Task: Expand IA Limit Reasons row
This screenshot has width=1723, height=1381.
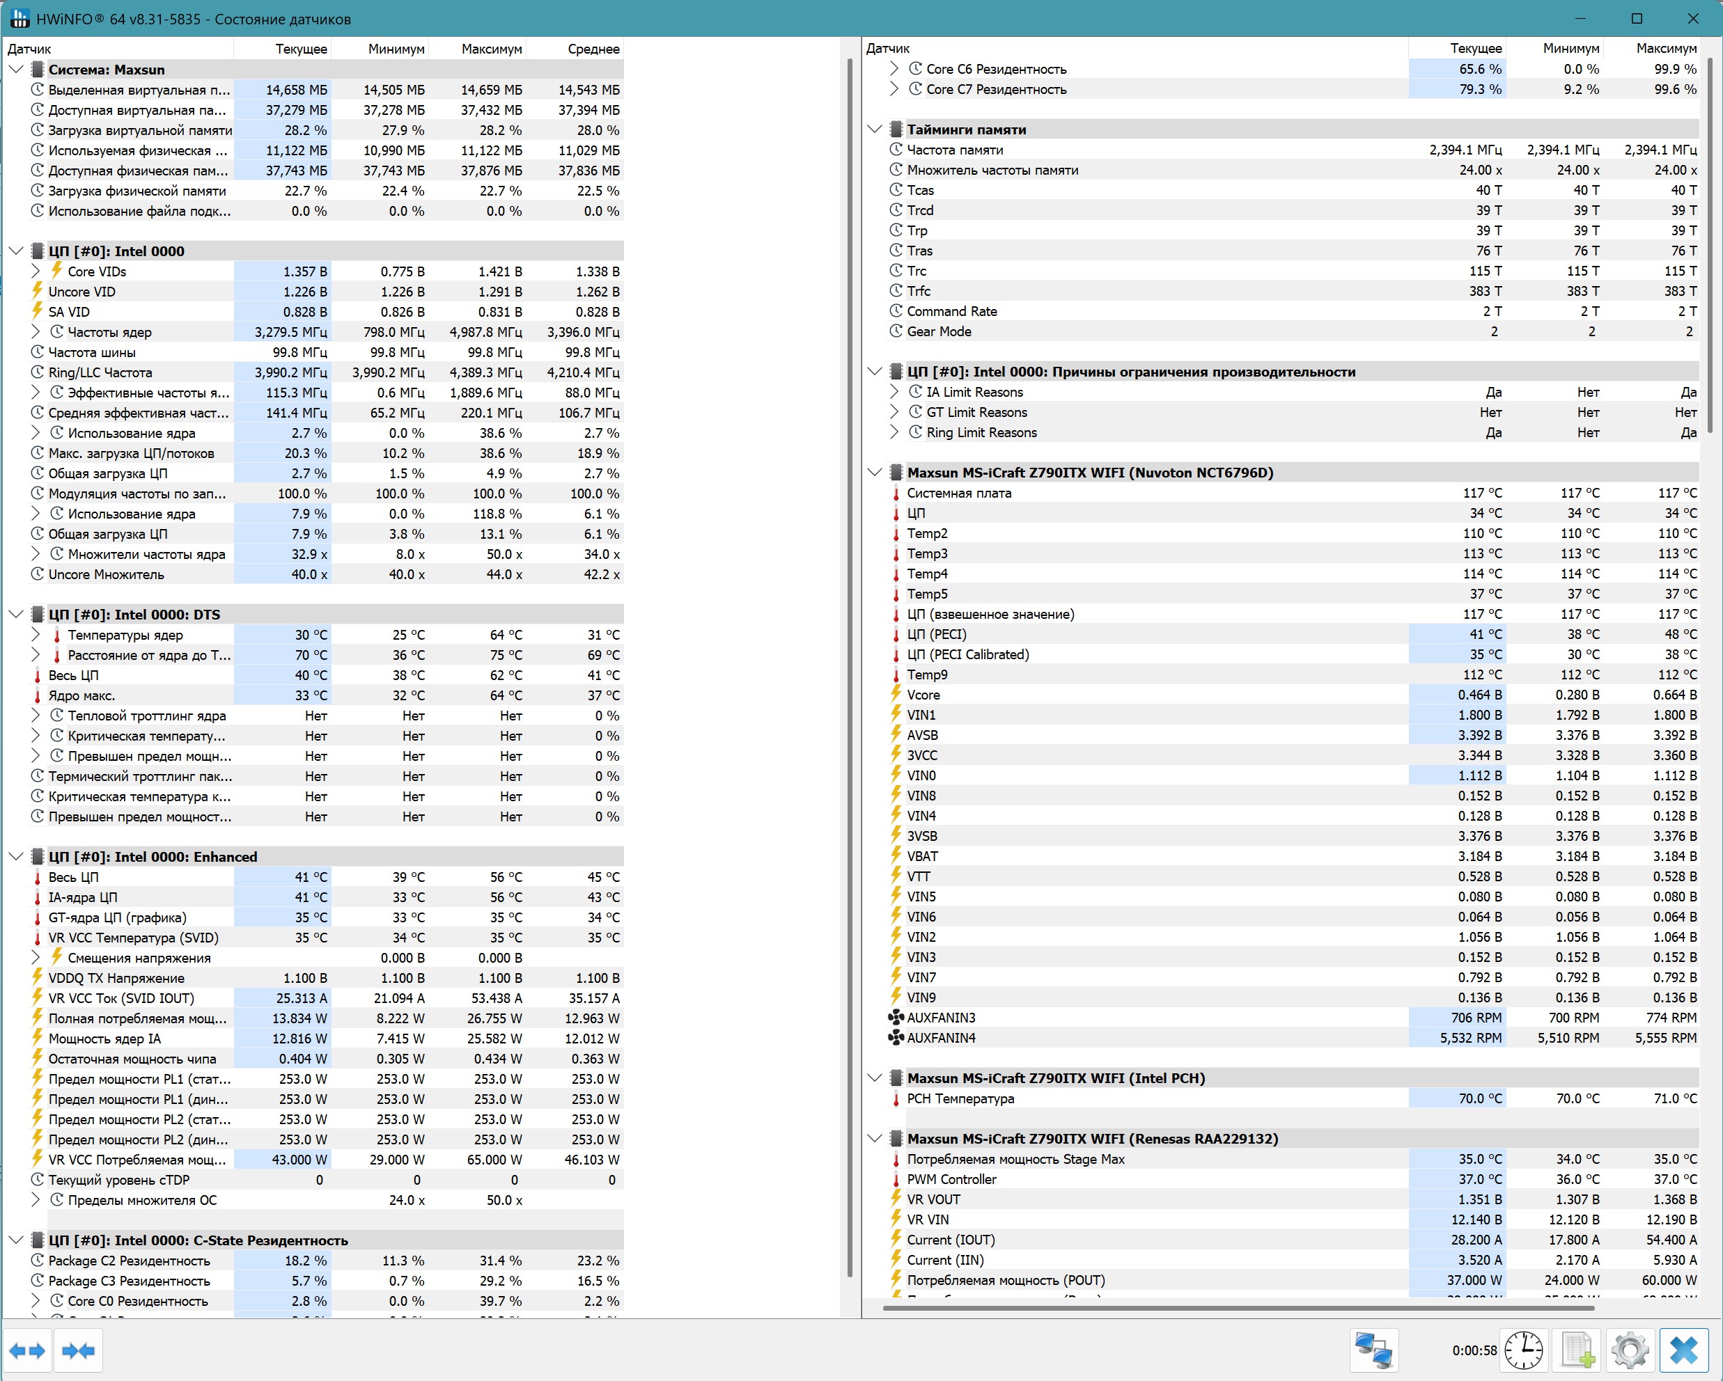Action: point(894,392)
